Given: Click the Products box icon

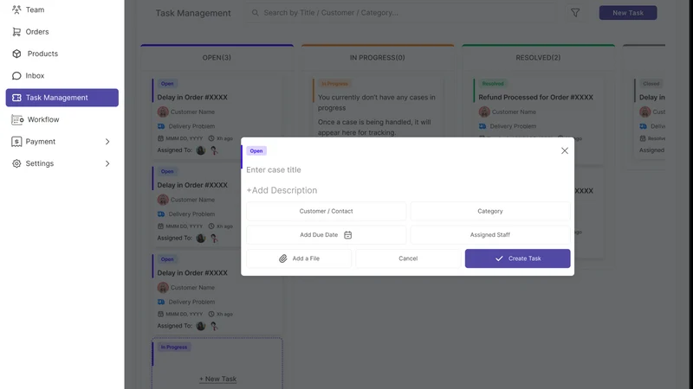Looking at the screenshot, I should [16, 54].
